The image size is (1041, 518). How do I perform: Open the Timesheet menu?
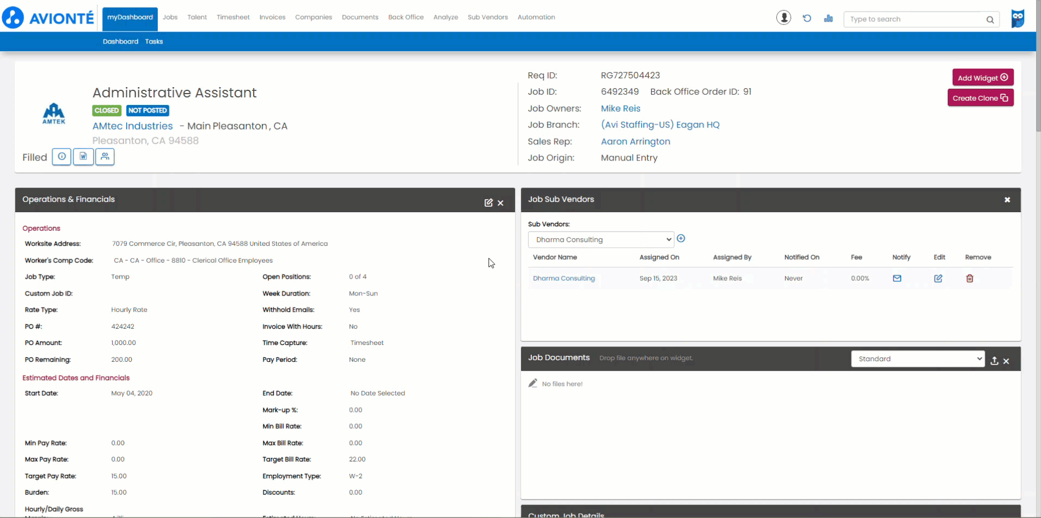pos(233,17)
